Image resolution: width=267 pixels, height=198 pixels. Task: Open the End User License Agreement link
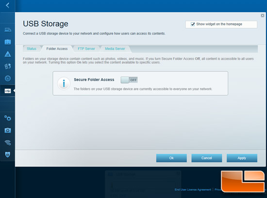193,189
